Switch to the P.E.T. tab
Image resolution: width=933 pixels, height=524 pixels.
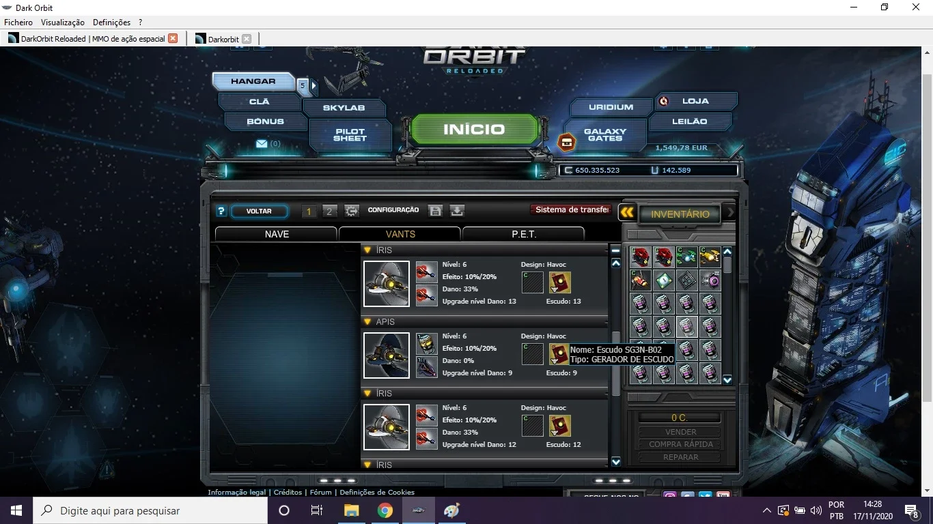pyautogui.click(x=524, y=234)
